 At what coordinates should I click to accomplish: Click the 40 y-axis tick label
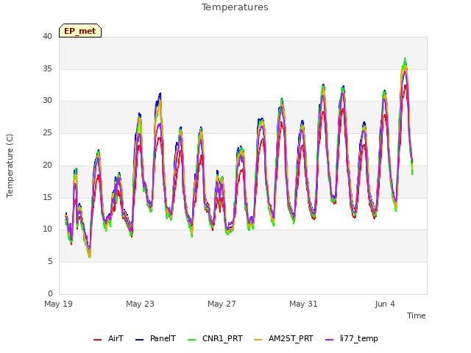[x=47, y=37]
